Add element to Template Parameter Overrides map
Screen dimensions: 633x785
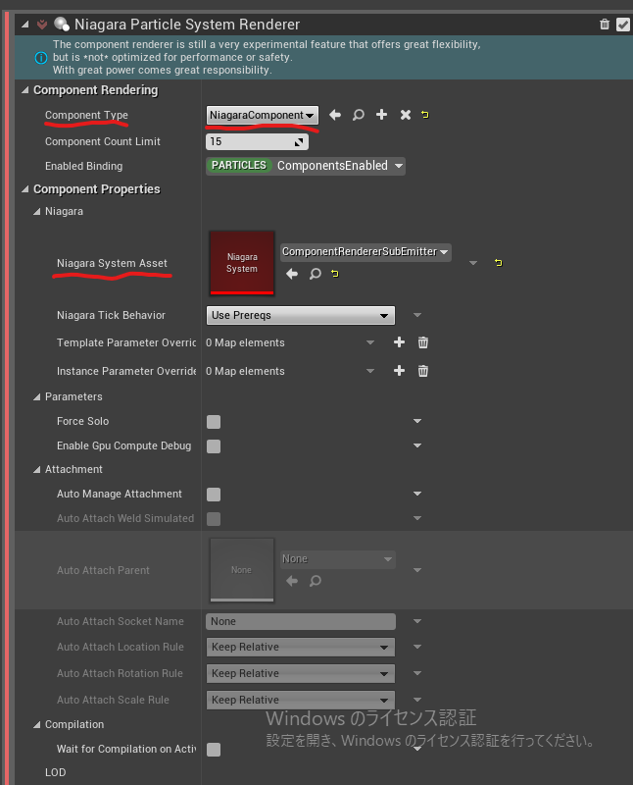point(399,342)
